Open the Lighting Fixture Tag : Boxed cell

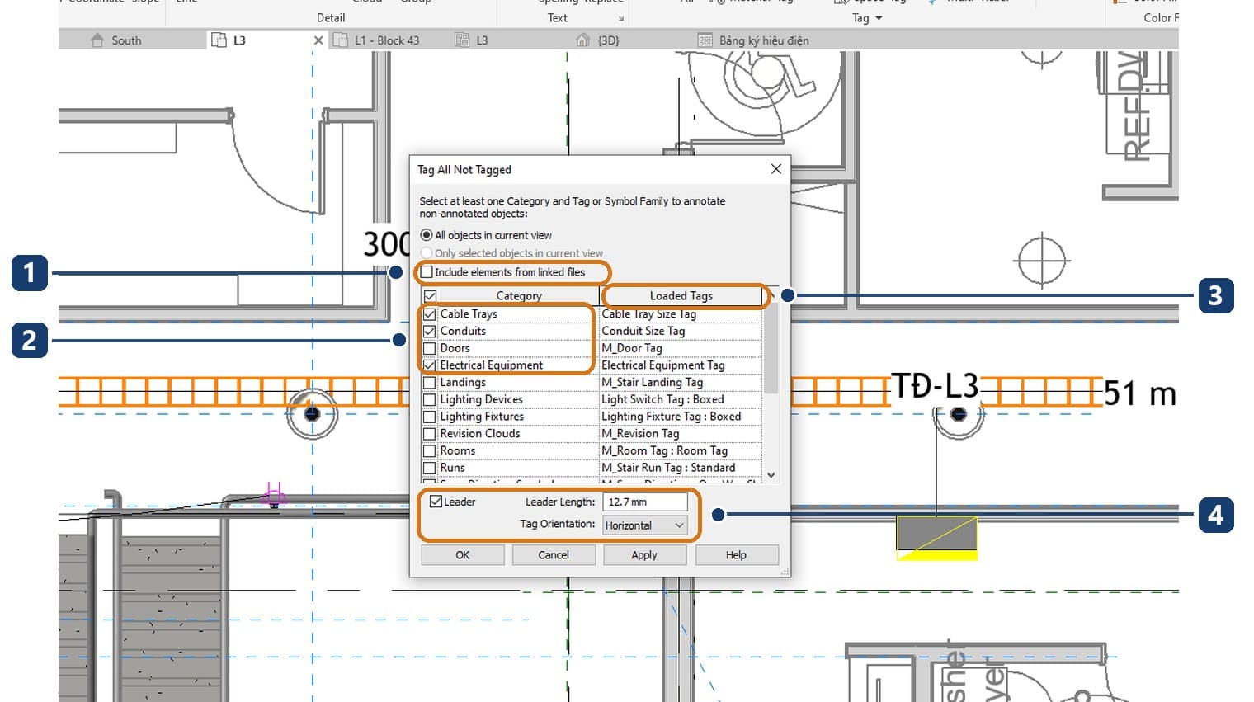pyautogui.click(x=681, y=417)
